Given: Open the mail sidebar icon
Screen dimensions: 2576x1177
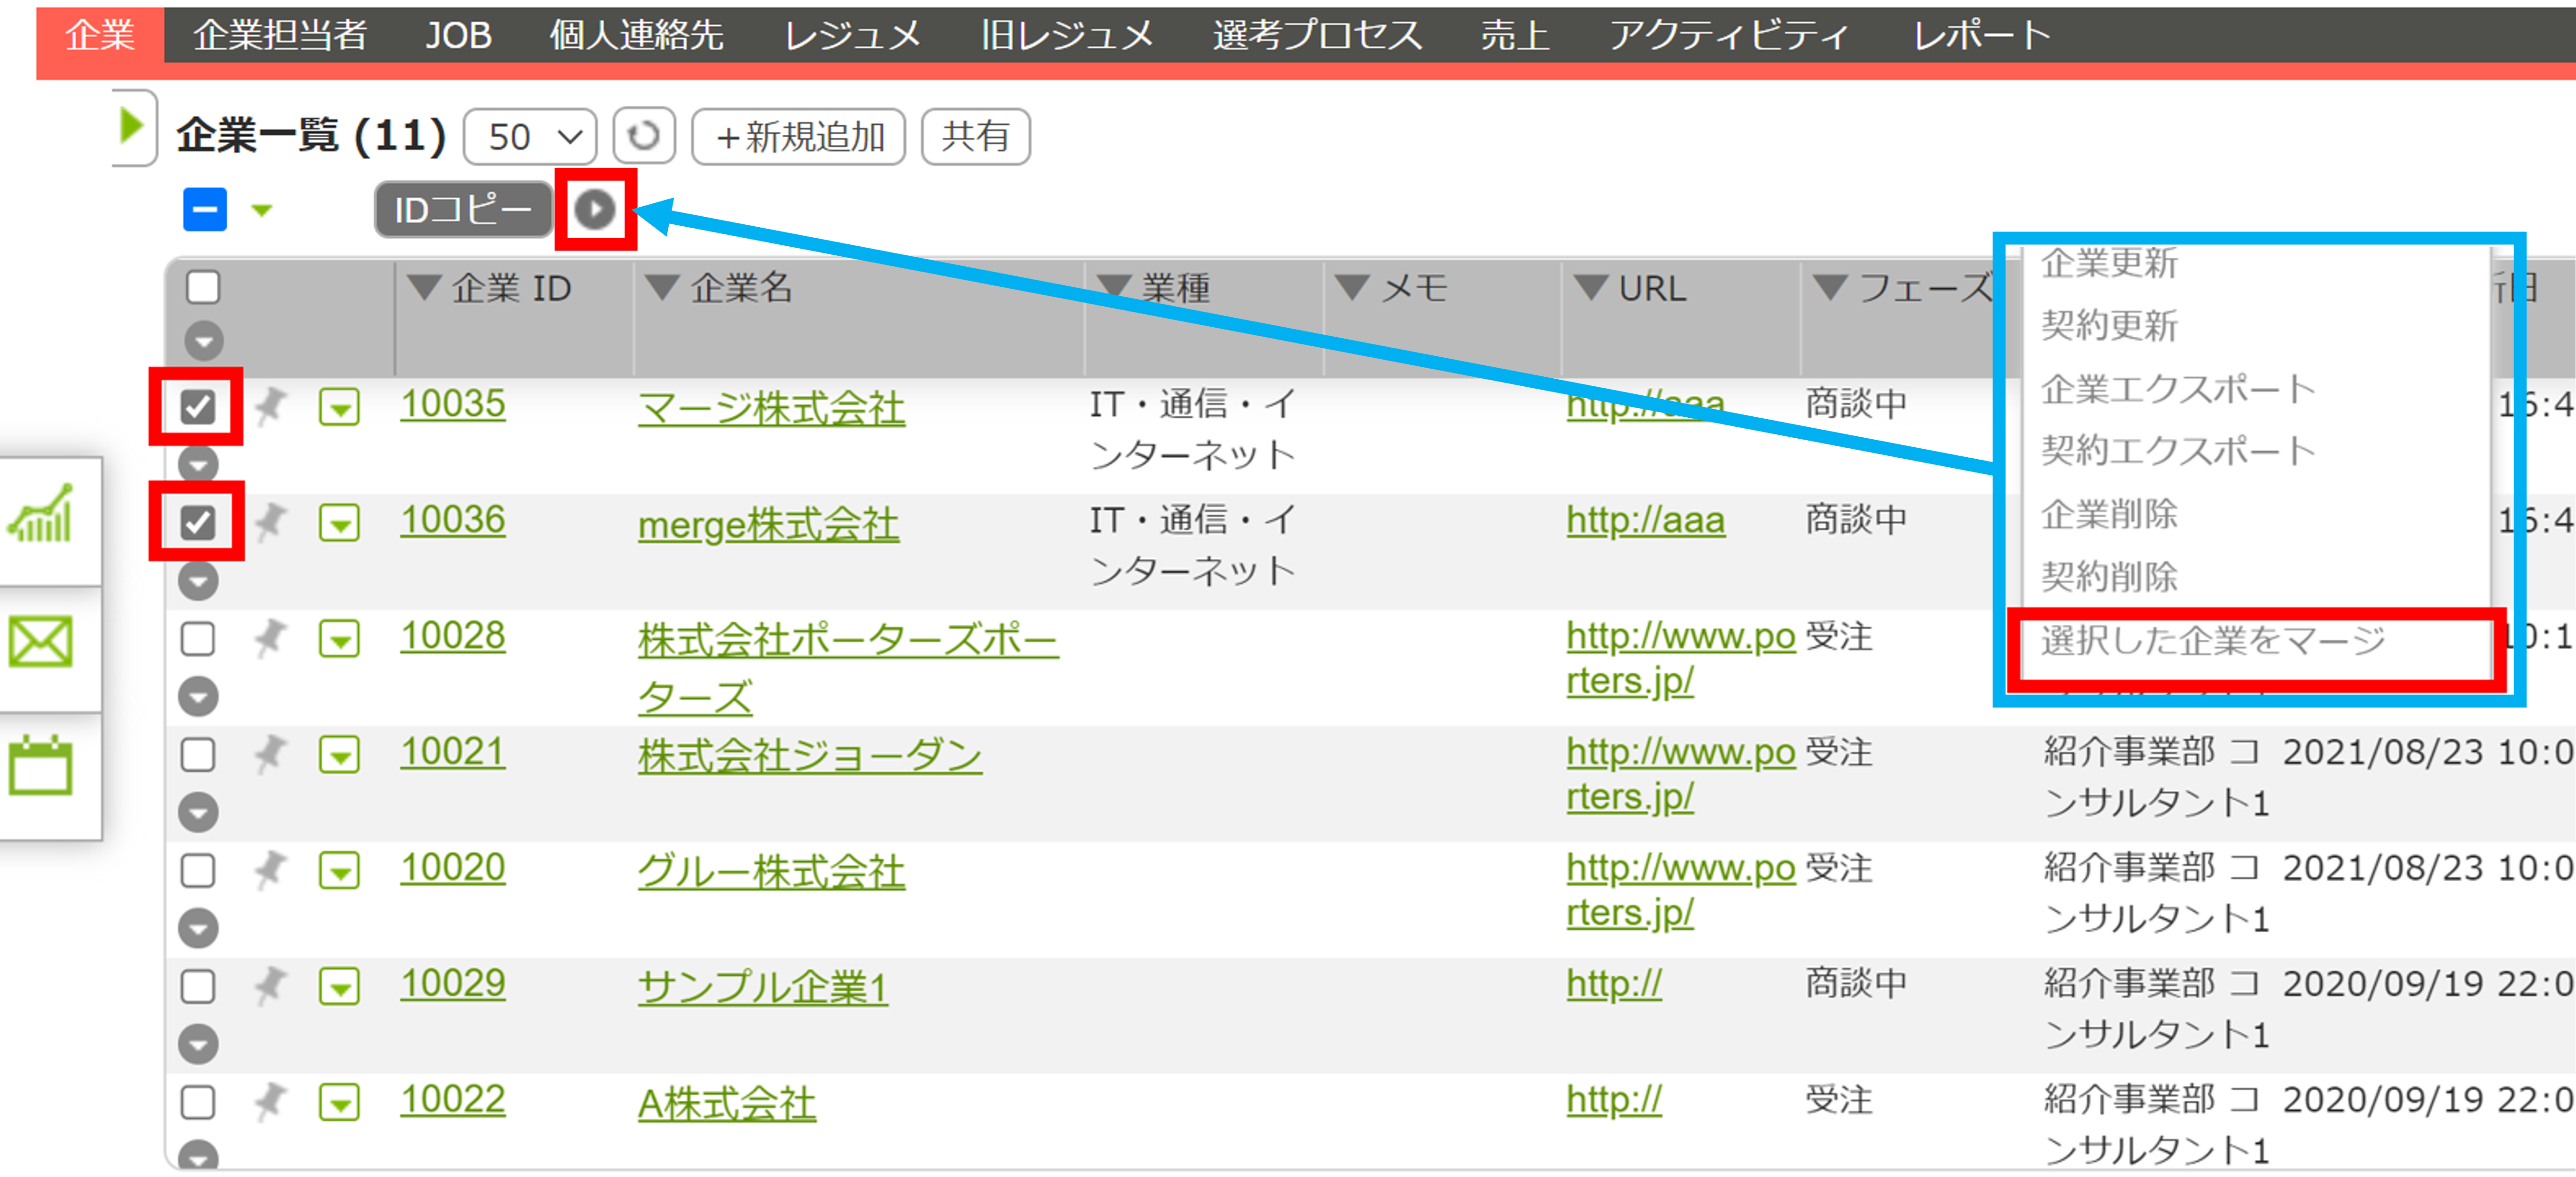Looking at the screenshot, I should click(41, 642).
